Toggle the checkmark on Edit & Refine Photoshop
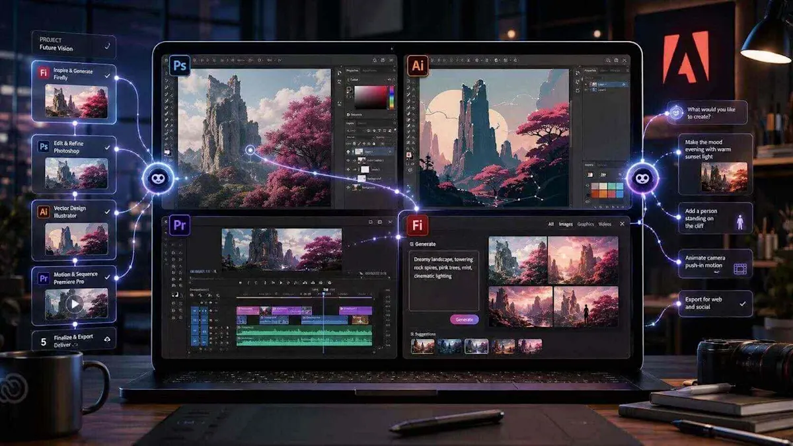This screenshot has height=446, width=793. (x=107, y=147)
